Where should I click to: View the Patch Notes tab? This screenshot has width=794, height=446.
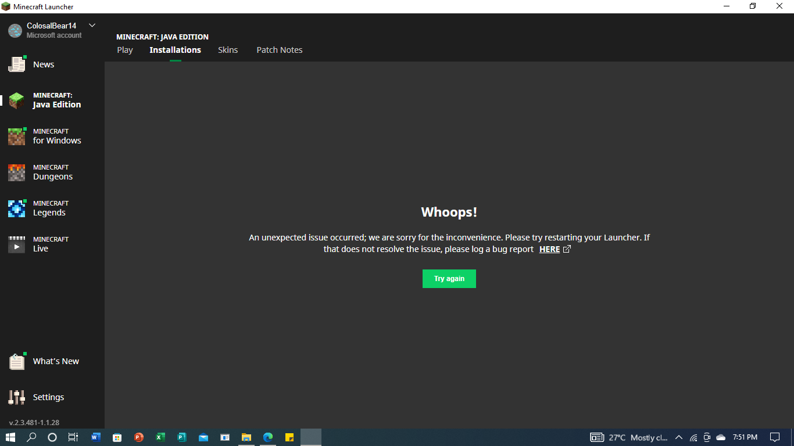tap(280, 50)
